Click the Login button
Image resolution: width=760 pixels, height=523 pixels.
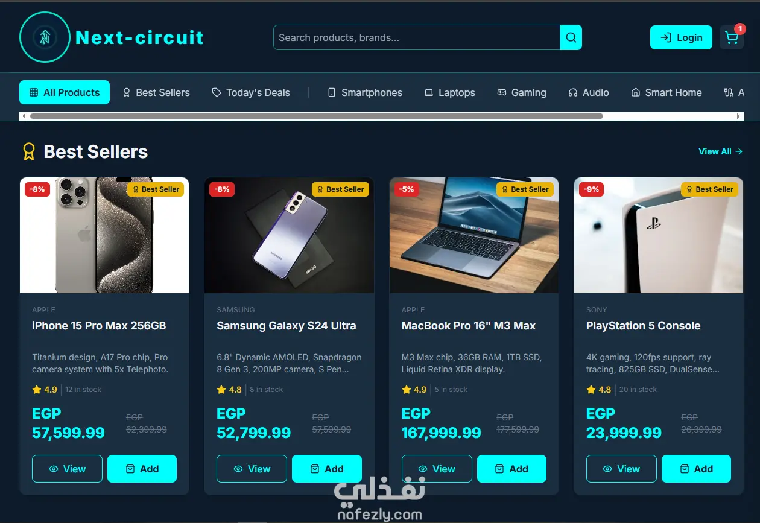pyautogui.click(x=681, y=37)
